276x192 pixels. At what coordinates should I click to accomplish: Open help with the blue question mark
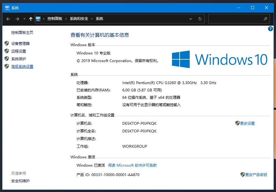[270, 29]
